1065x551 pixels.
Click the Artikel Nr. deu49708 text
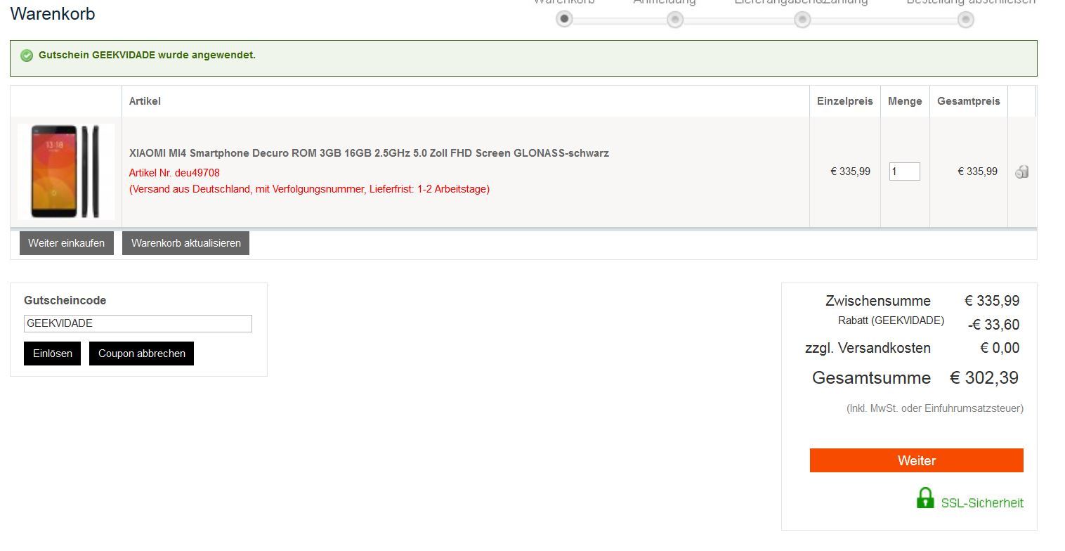coord(174,173)
